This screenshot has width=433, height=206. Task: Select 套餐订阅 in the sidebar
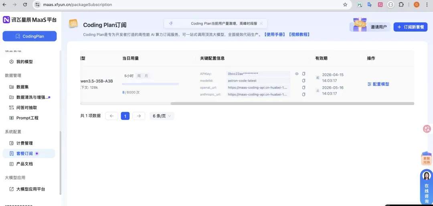pyautogui.click(x=29, y=153)
